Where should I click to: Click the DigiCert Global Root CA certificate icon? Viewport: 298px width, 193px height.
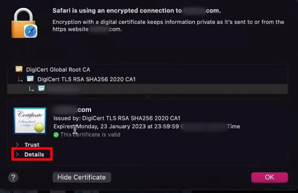(18, 69)
